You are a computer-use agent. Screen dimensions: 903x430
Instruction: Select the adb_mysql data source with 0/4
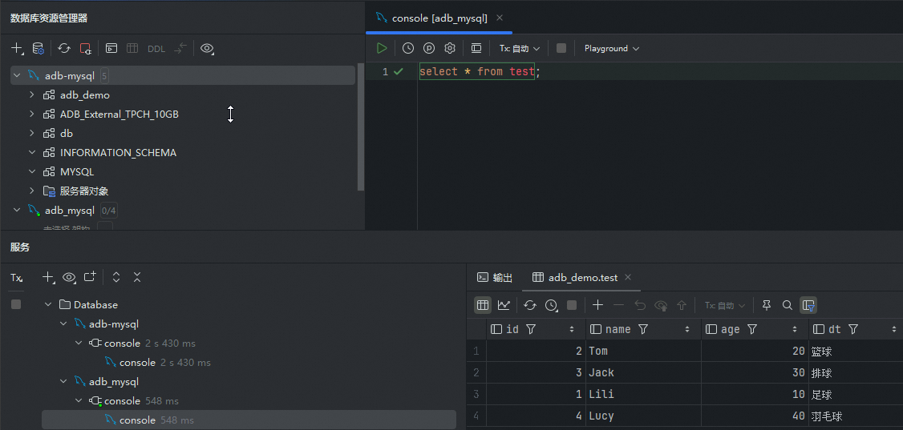69,211
